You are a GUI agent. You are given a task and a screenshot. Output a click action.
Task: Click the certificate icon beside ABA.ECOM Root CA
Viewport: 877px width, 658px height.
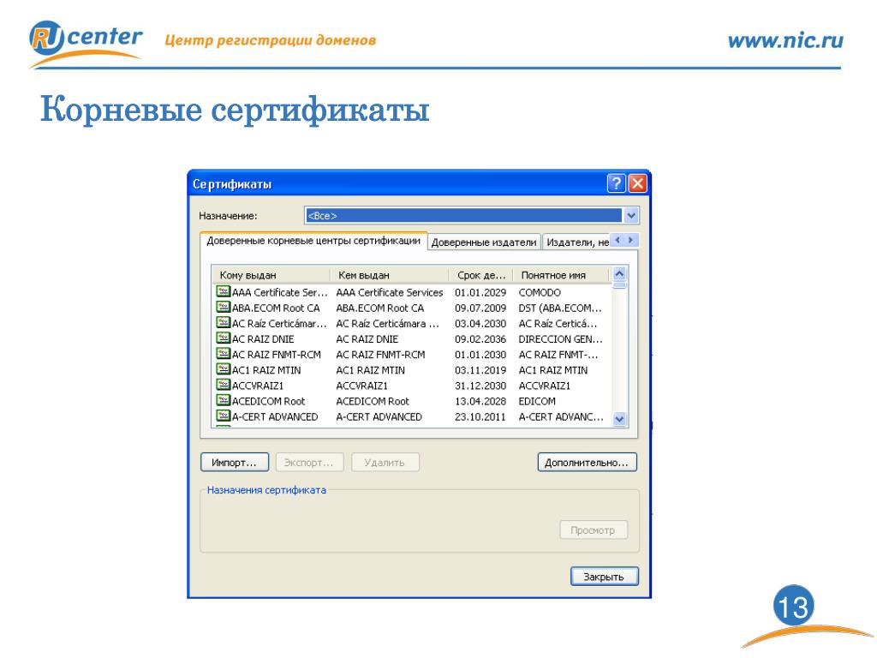point(224,308)
